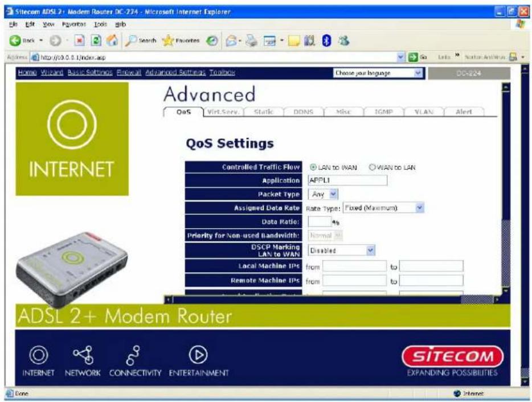The width and height of the screenshot is (532, 402).
Task: Click the Firewall navigation link
Action: [x=129, y=72]
